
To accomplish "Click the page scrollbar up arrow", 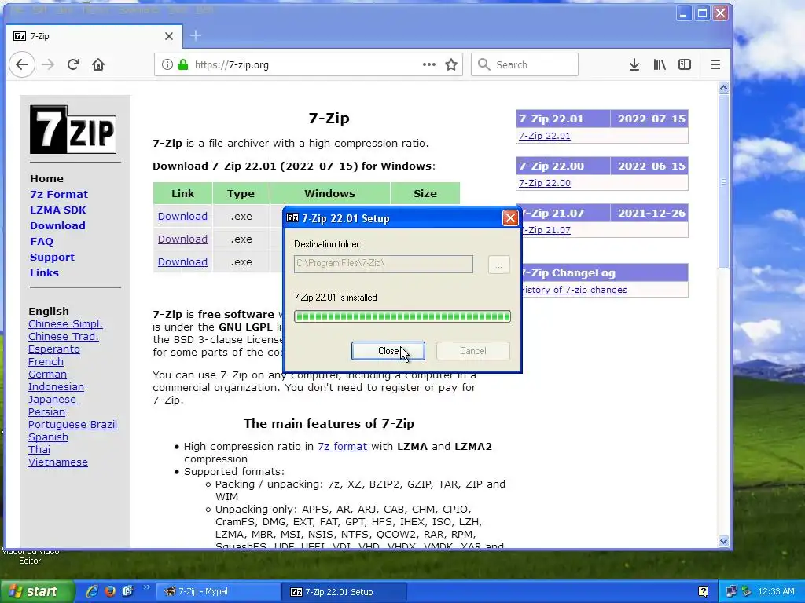I will click(x=723, y=88).
